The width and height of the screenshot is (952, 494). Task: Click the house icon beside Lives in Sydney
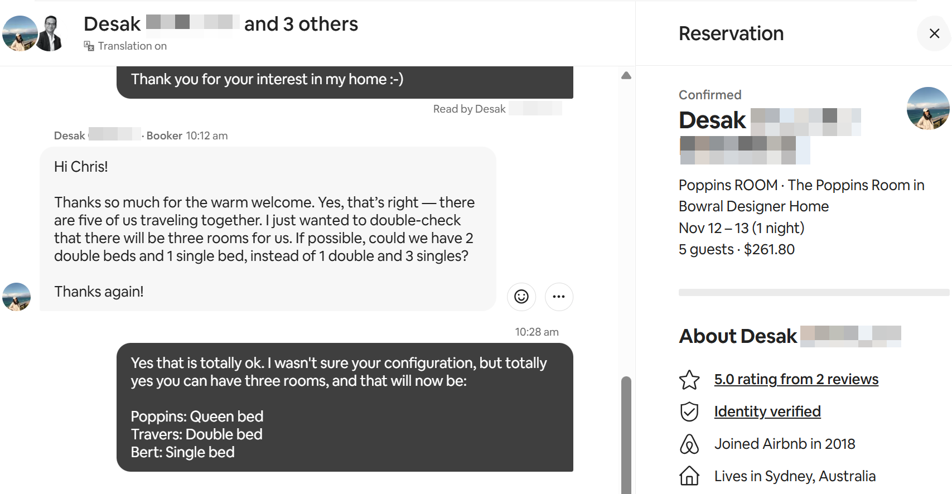point(689,476)
